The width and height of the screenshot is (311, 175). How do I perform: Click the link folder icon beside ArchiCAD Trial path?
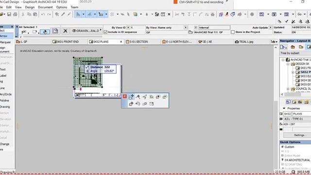[190, 32]
